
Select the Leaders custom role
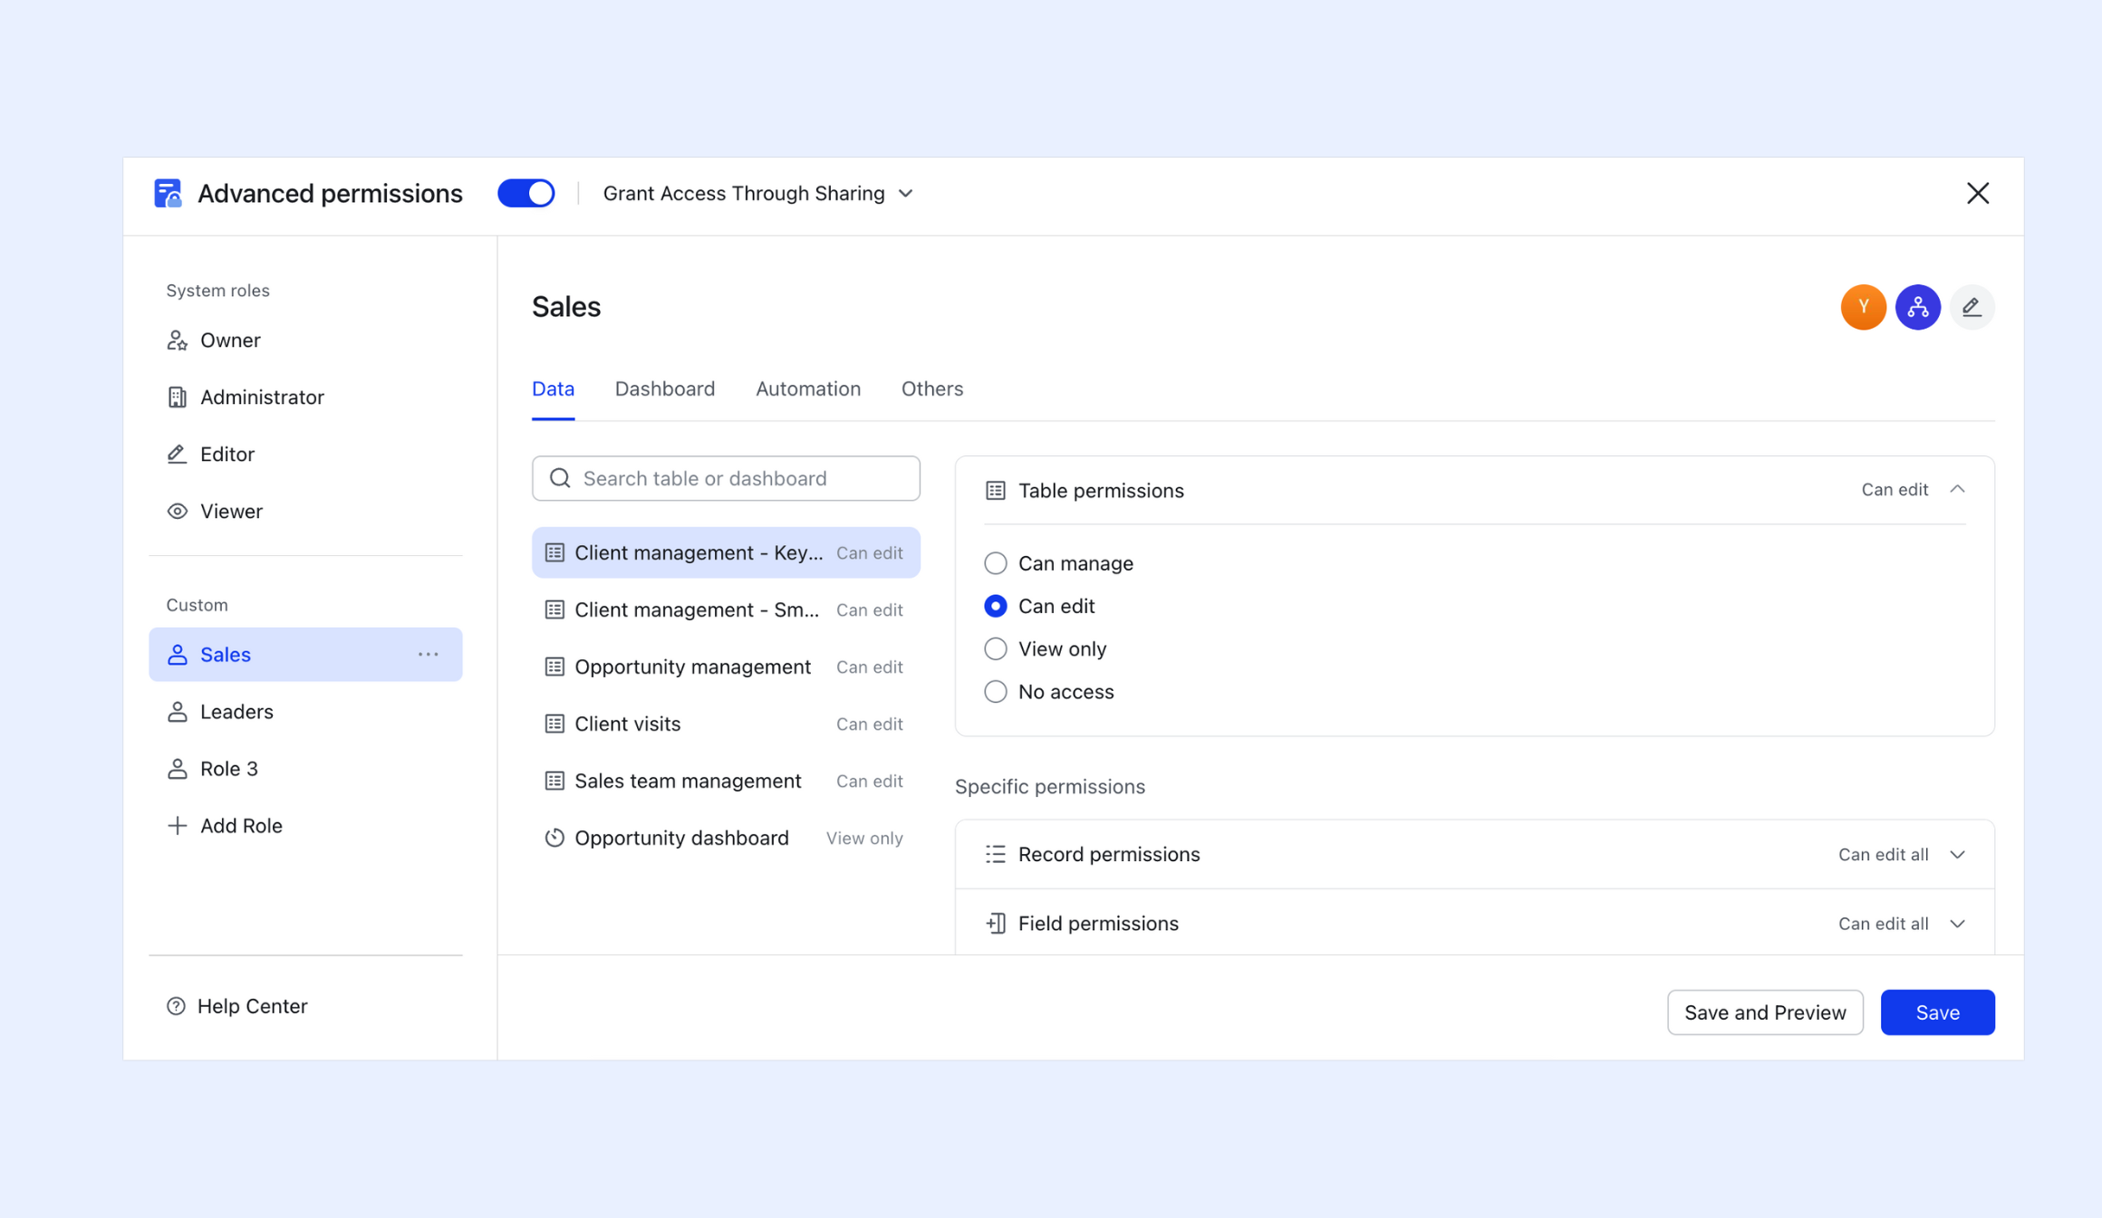pos(305,712)
